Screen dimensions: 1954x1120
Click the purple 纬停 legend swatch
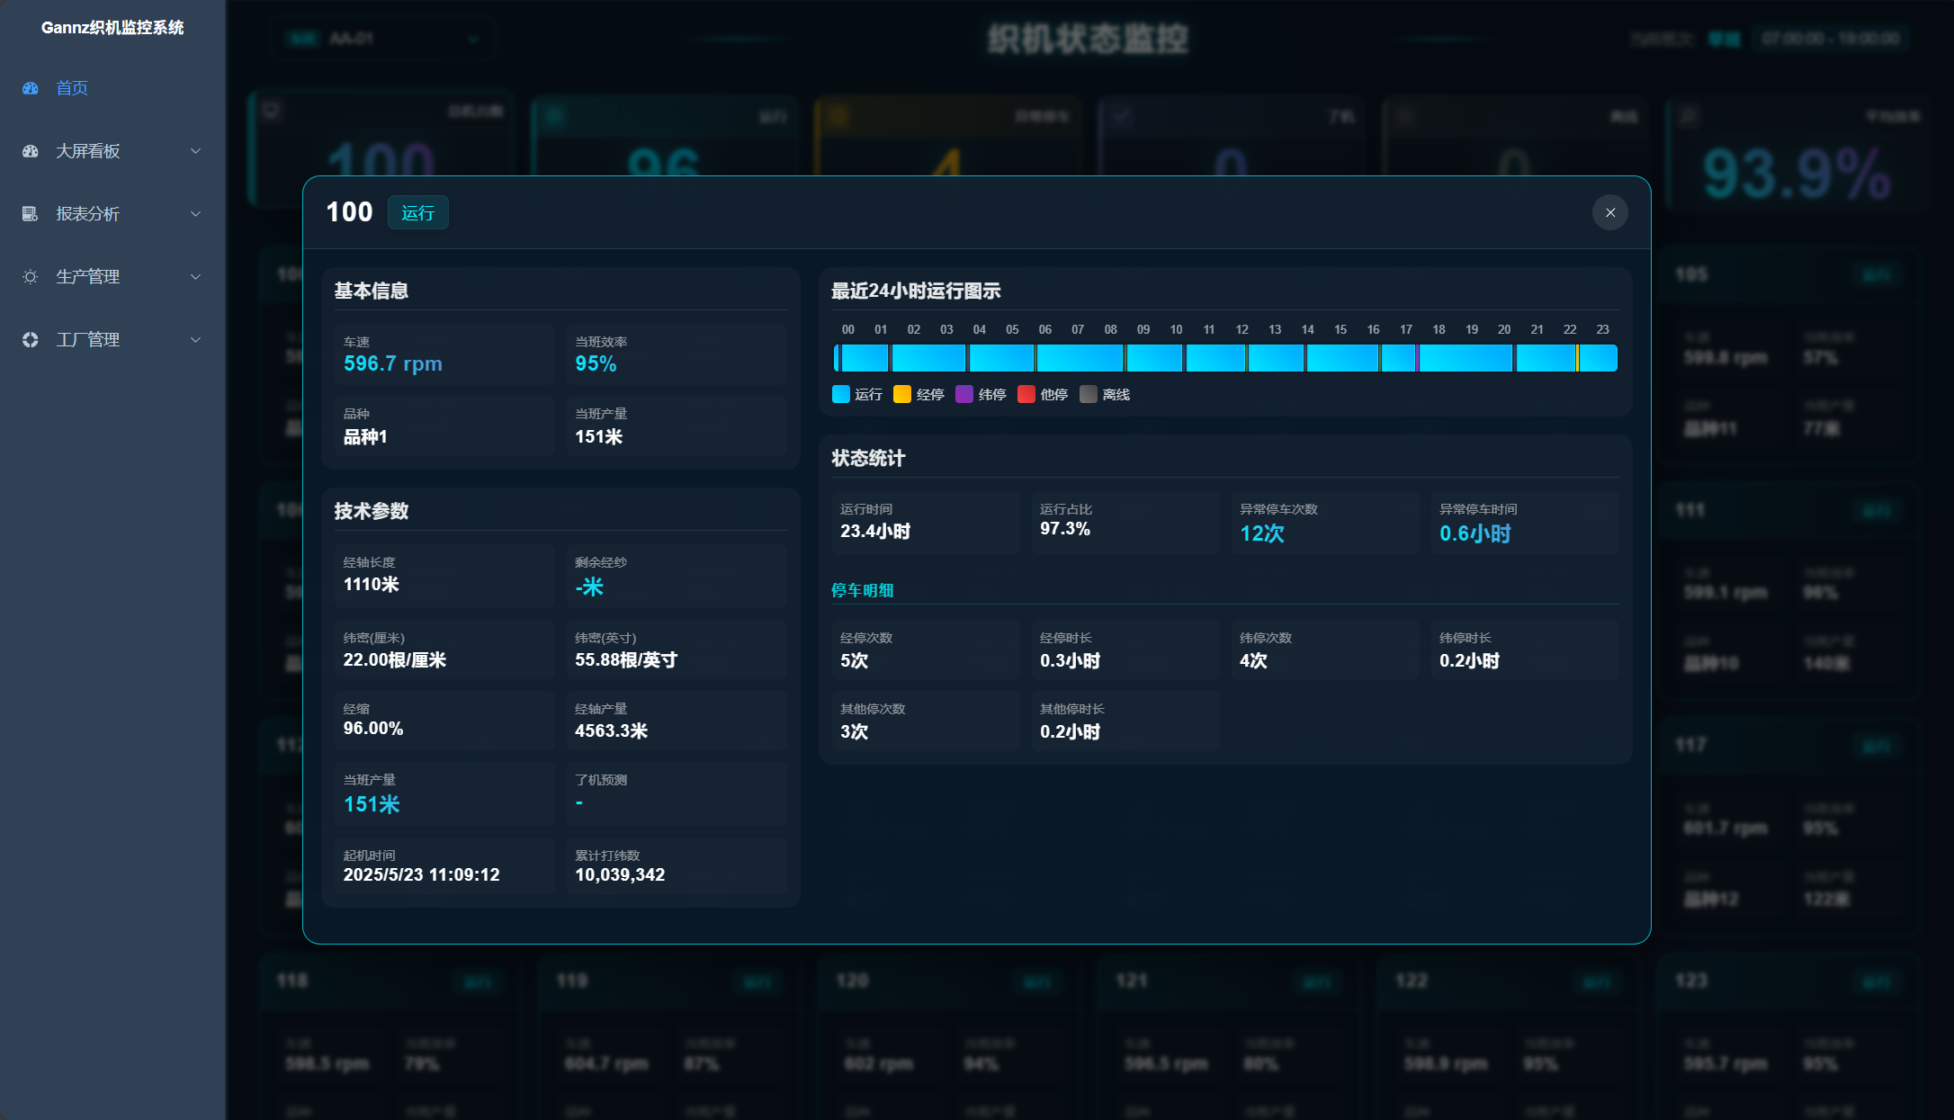[x=964, y=394]
